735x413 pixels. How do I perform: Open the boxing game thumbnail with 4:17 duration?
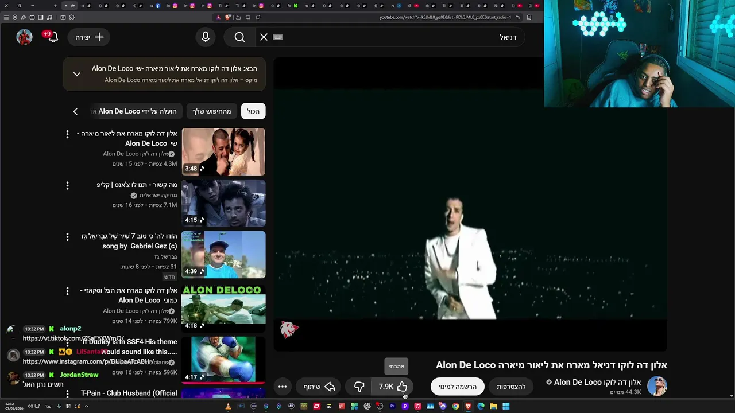click(x=223, y=360)
